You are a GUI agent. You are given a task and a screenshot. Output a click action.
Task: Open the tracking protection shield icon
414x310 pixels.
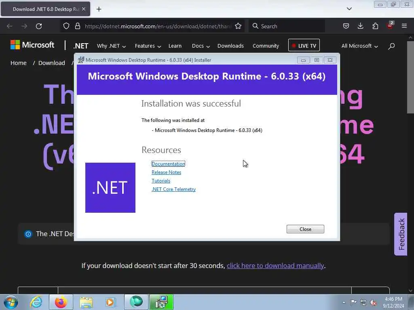66,26
